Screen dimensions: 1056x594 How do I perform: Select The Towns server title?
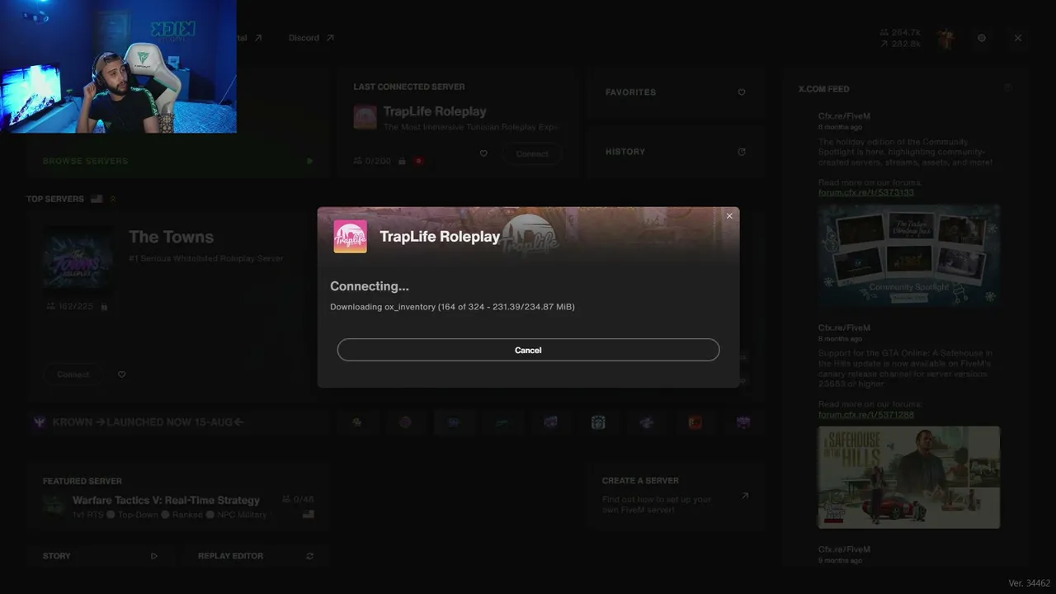point(171,237)
